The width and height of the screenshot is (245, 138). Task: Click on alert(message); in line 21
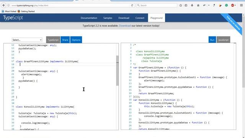pos(31,74)
